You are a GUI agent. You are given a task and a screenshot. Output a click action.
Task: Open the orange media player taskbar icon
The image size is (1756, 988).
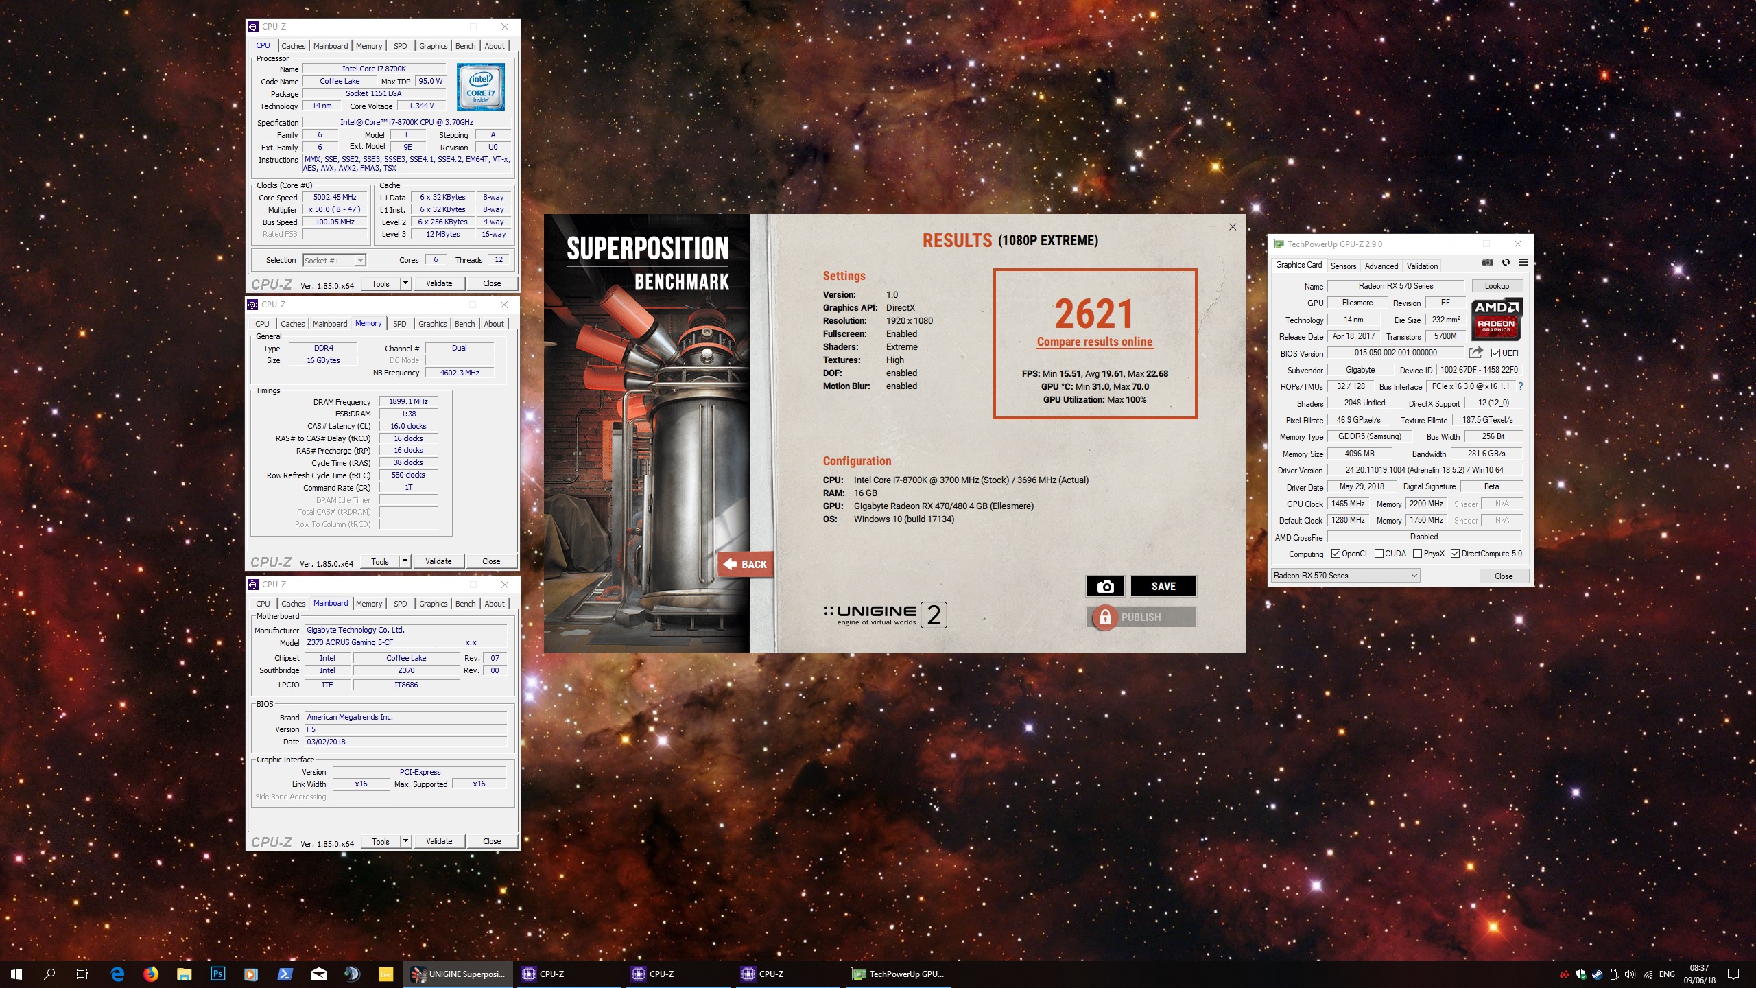coord(251,974)
